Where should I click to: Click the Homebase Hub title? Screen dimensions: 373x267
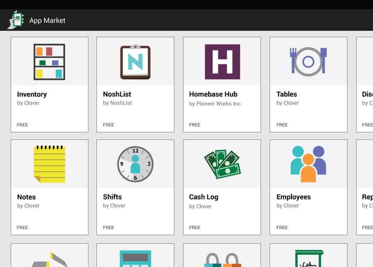point(213,94)
